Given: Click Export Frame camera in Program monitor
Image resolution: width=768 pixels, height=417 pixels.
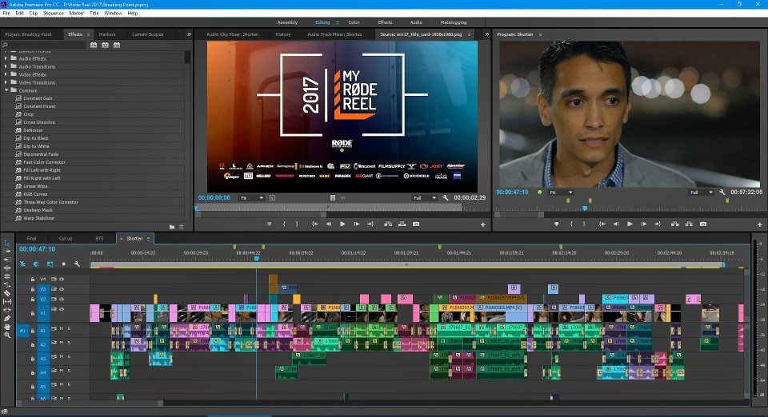Looking at the screenshot, I should [x=703, y=224].
